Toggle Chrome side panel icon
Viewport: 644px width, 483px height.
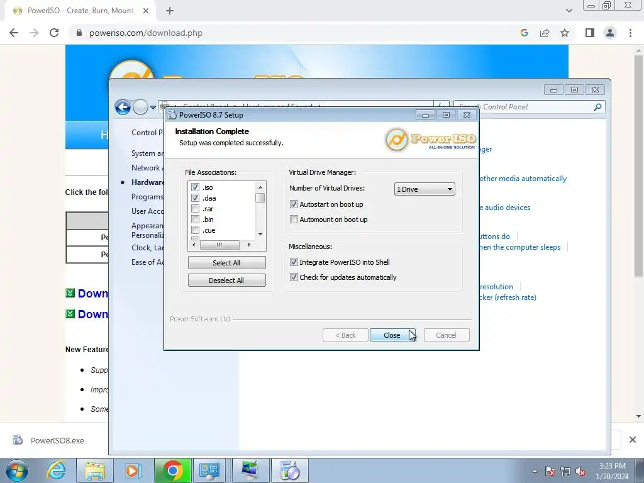point(590,33)
